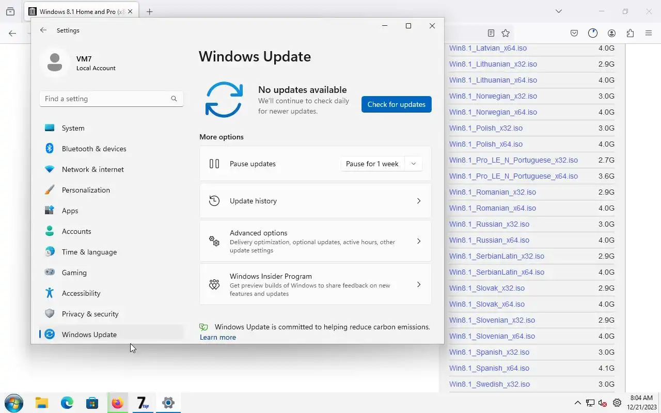661x413 pixels.
Task: Click taskbar clock showing 8:04 AM
Action: 641,403
